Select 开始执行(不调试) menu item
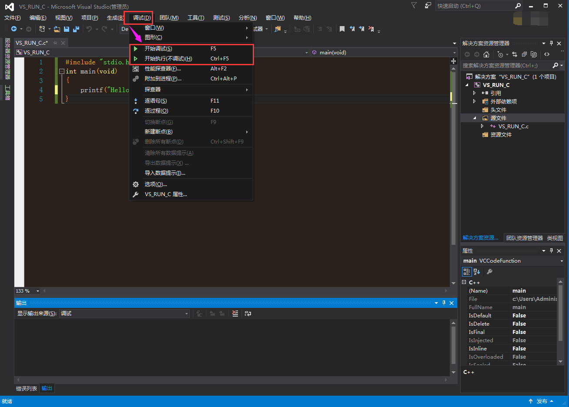 click(191, 59)
